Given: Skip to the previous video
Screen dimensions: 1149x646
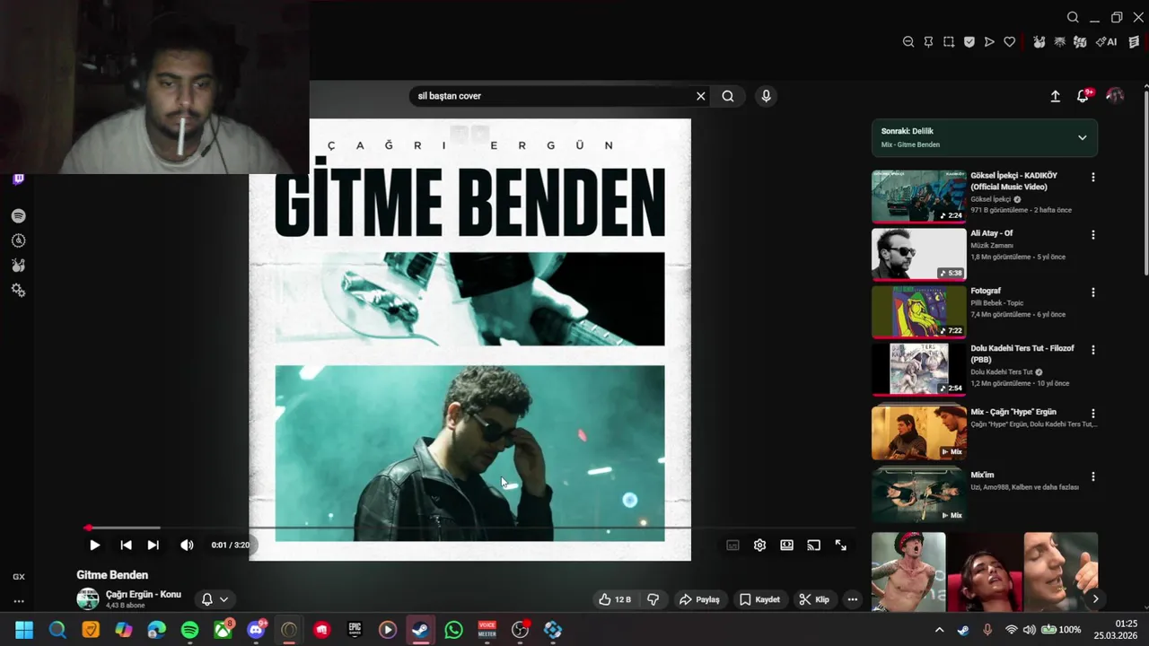Looking at the screenshot, I should (x=126, y=545).
